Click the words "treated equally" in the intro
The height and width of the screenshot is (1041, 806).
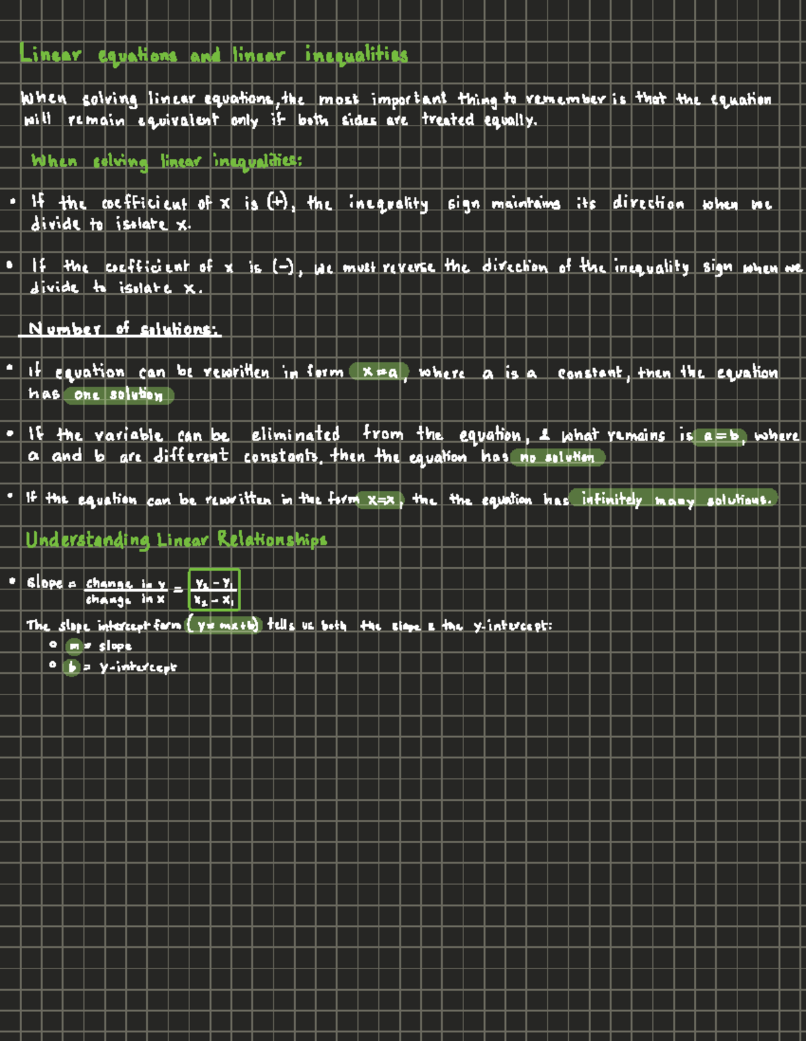pos(478,121)
